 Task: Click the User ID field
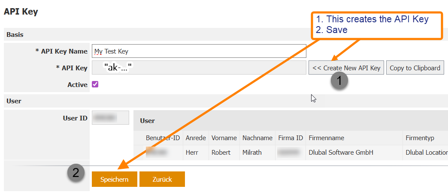point(110,117)
